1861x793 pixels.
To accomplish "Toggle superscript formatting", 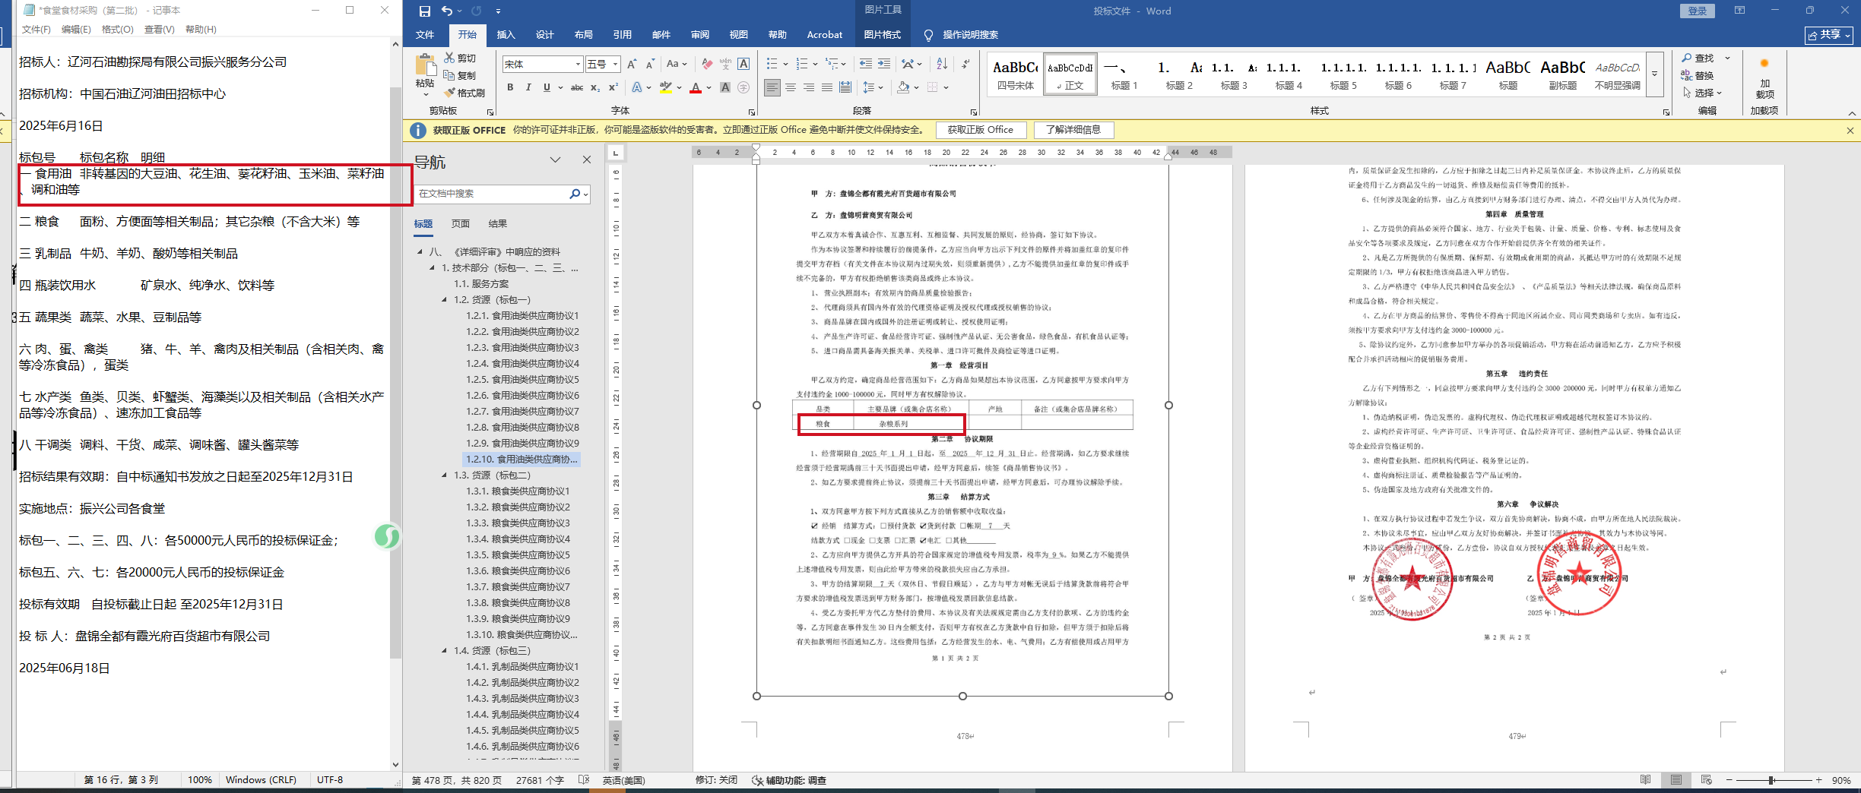I will click(613, 87).
